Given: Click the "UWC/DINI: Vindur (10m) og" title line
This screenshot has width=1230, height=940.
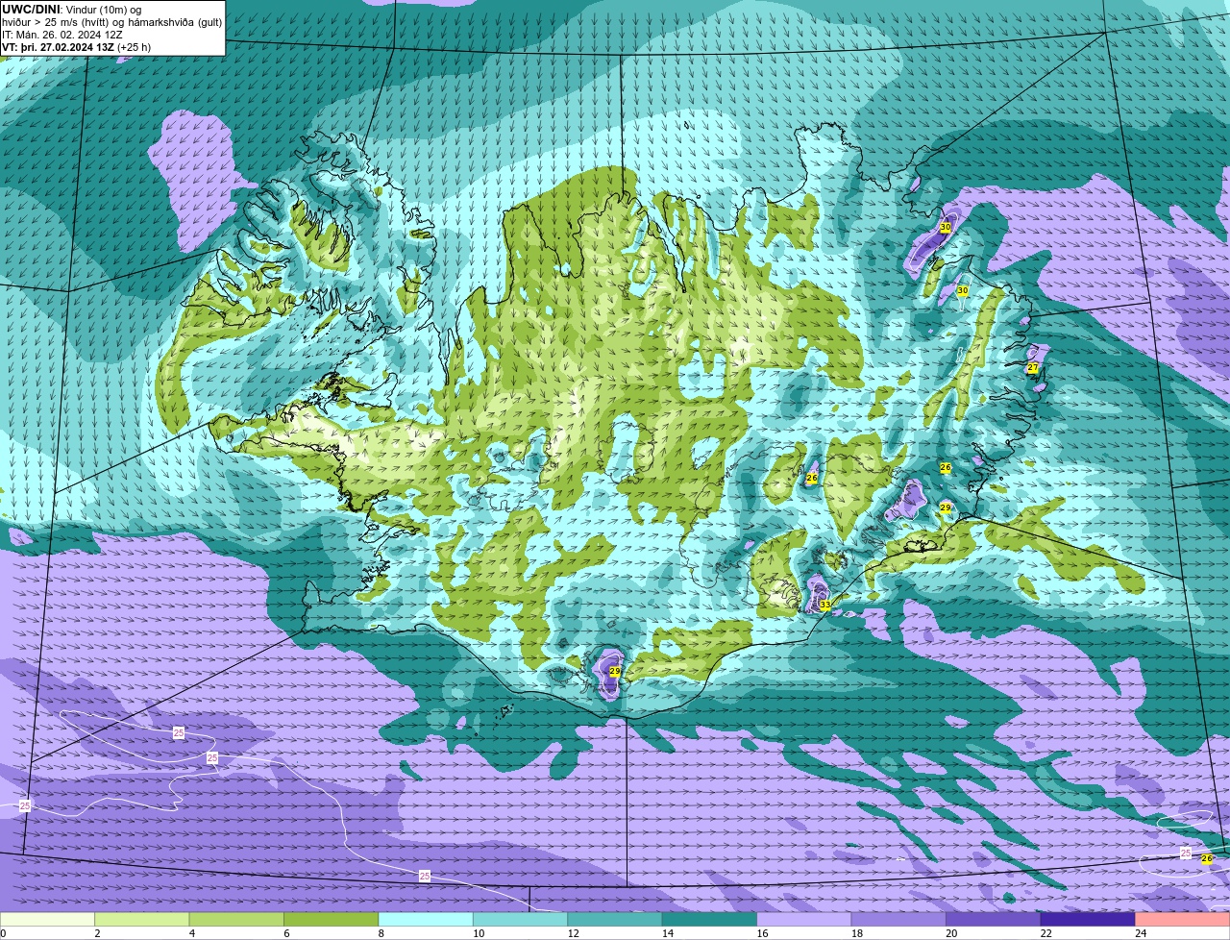Looking at the screenshot, I should pyautogui.click(x=72, y=9).
